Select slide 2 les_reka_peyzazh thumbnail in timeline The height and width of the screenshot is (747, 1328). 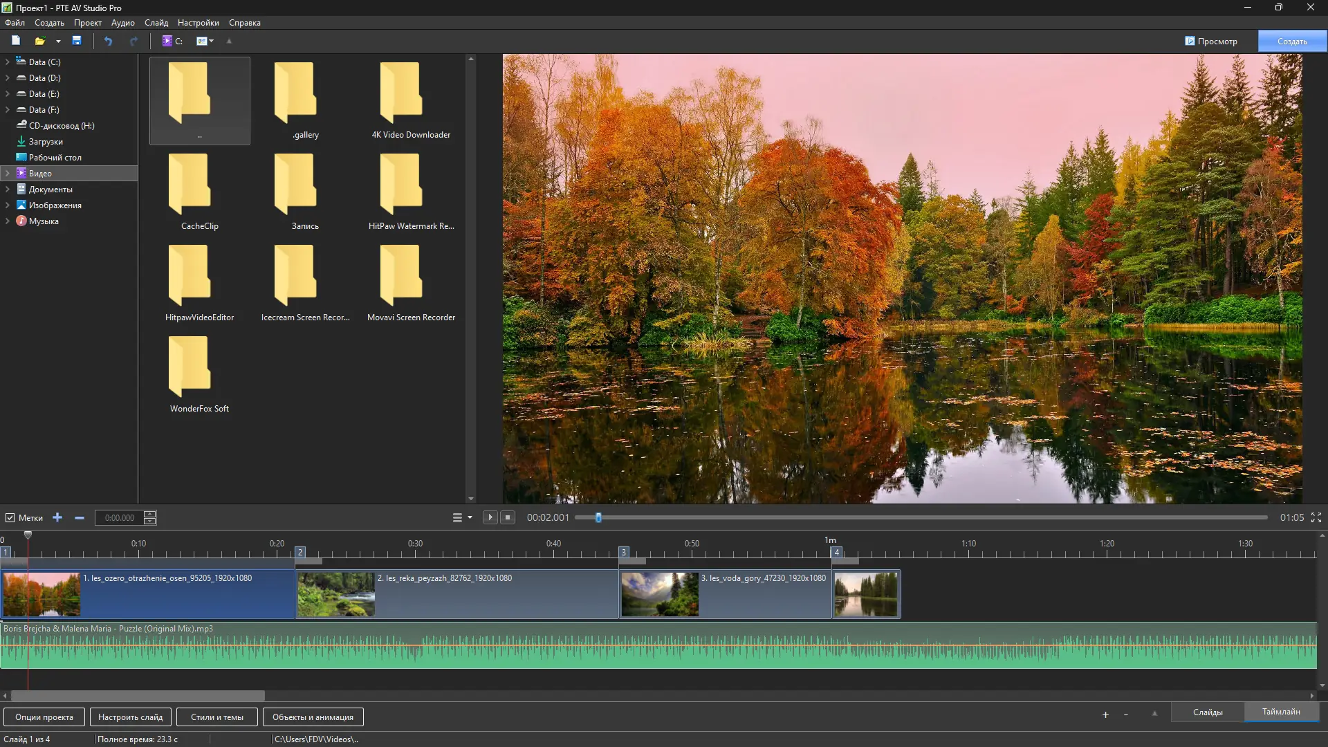coord(336,594)
